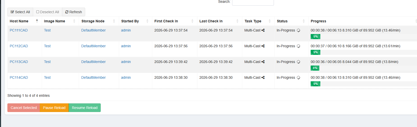Click In-Progress spinner icon for PC113CAD

click(298, 62)
